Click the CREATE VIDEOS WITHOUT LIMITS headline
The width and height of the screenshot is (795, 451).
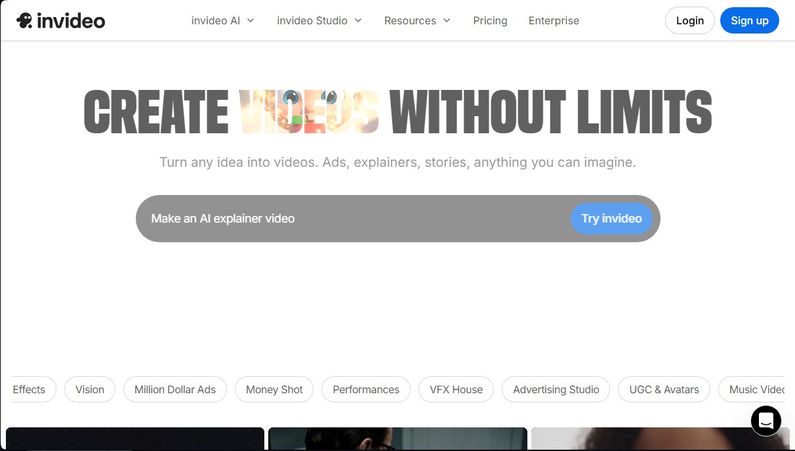point(397,111)
